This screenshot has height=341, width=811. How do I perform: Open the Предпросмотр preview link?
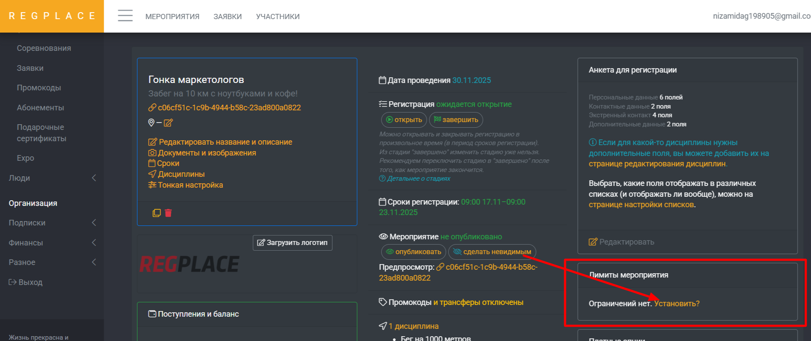458,272
